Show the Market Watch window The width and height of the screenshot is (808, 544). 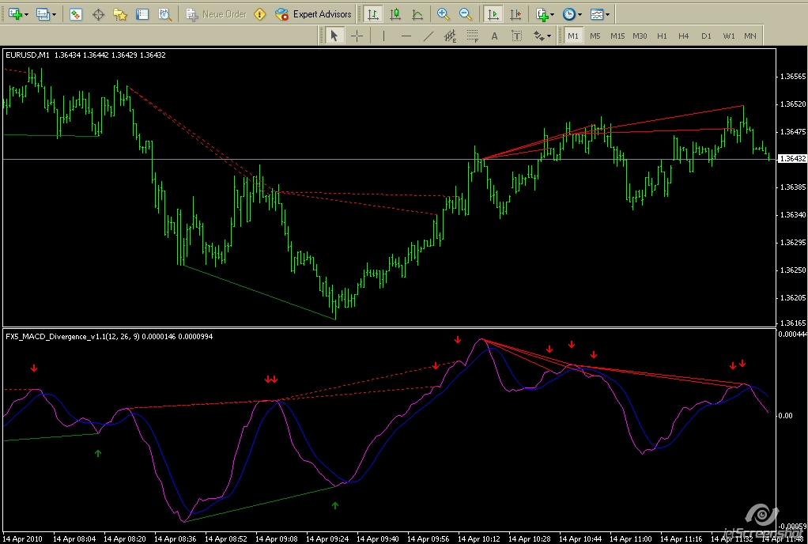coord(76,14)
